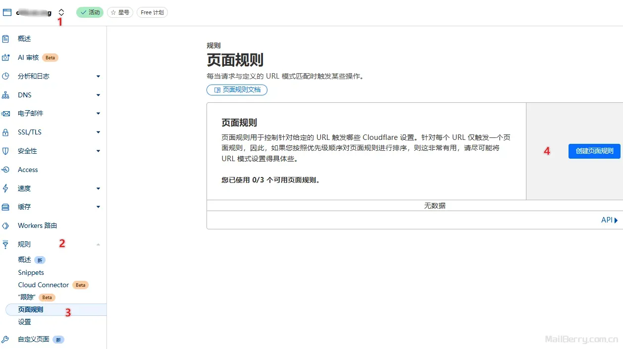The image size is (623, 349).
Task: Open the domain switcher chevron
Action: pos(61,12)
